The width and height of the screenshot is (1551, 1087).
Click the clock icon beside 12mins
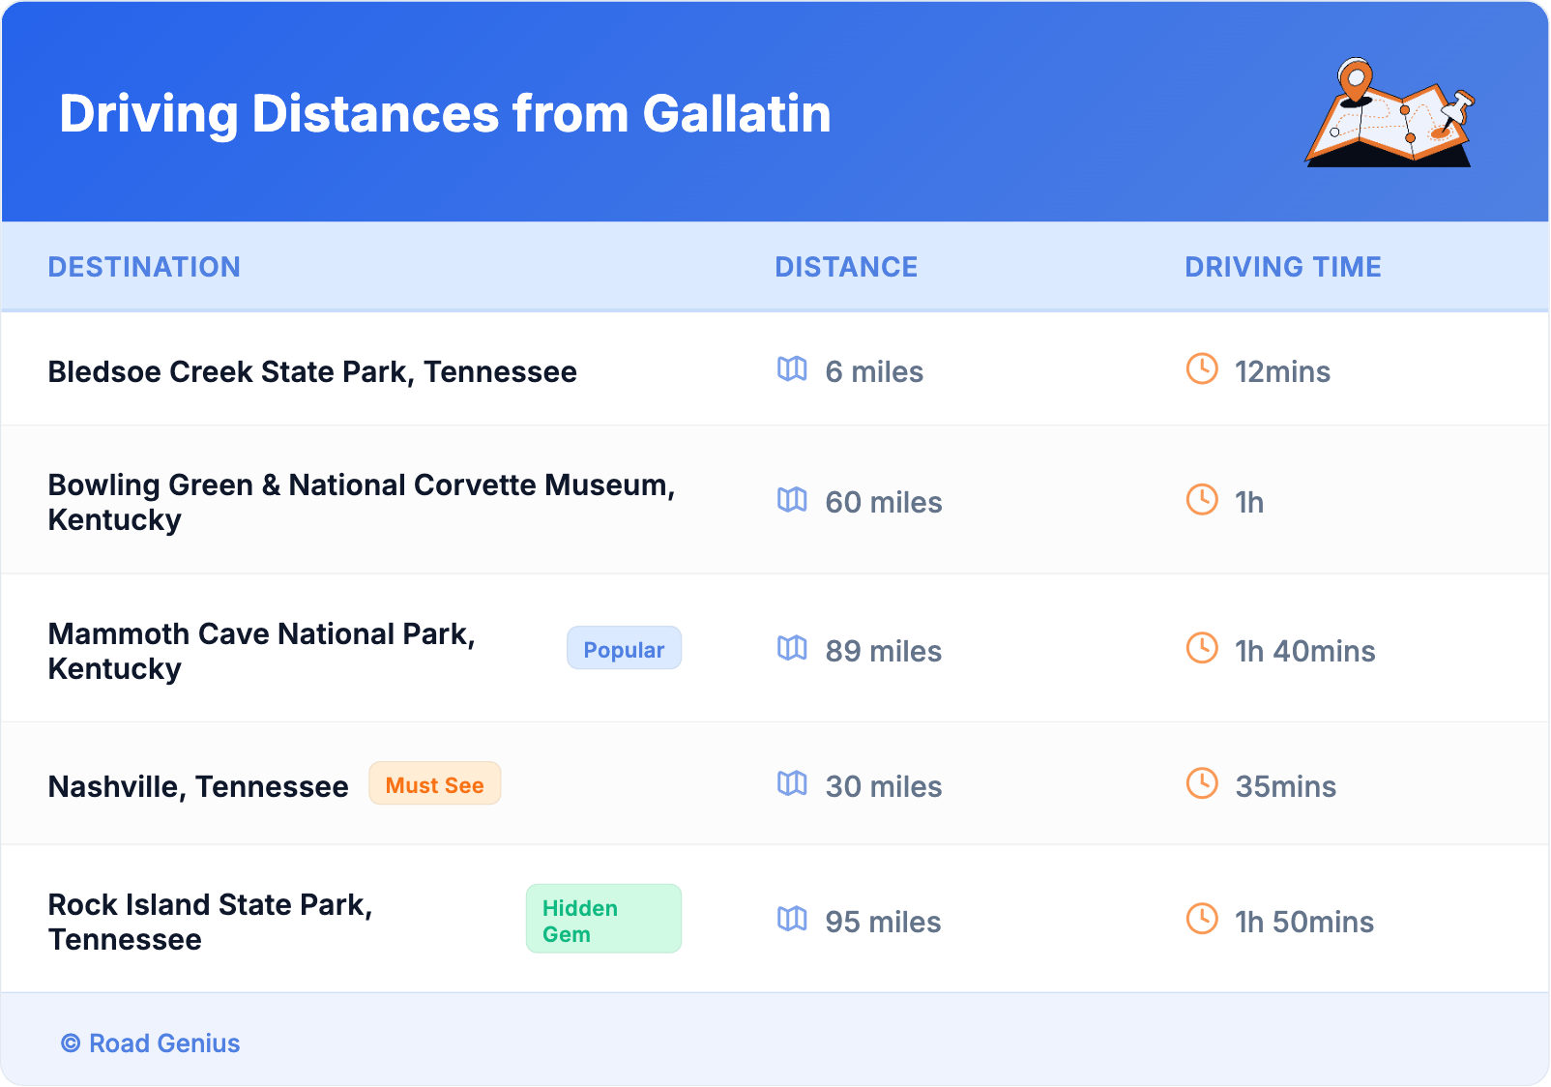(x=1202, y=369)
